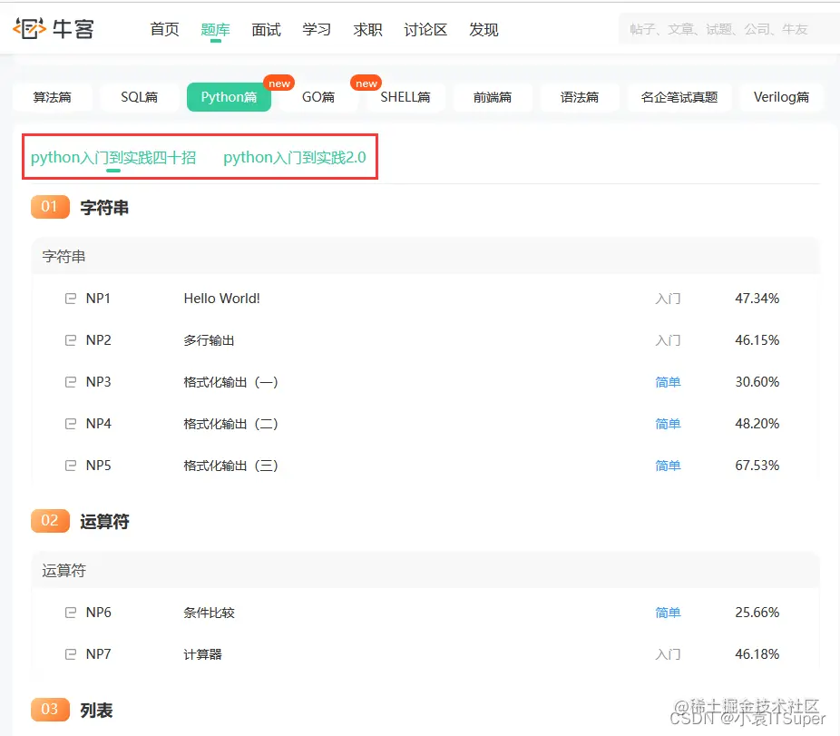Screen dimensions: 840x736
Task: Click the NP1 problem icon
Action: 70,299
